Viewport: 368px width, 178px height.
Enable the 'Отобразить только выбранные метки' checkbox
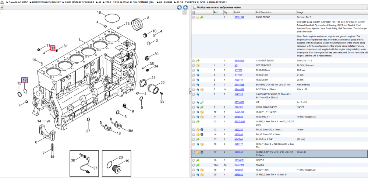click(194, 7)
